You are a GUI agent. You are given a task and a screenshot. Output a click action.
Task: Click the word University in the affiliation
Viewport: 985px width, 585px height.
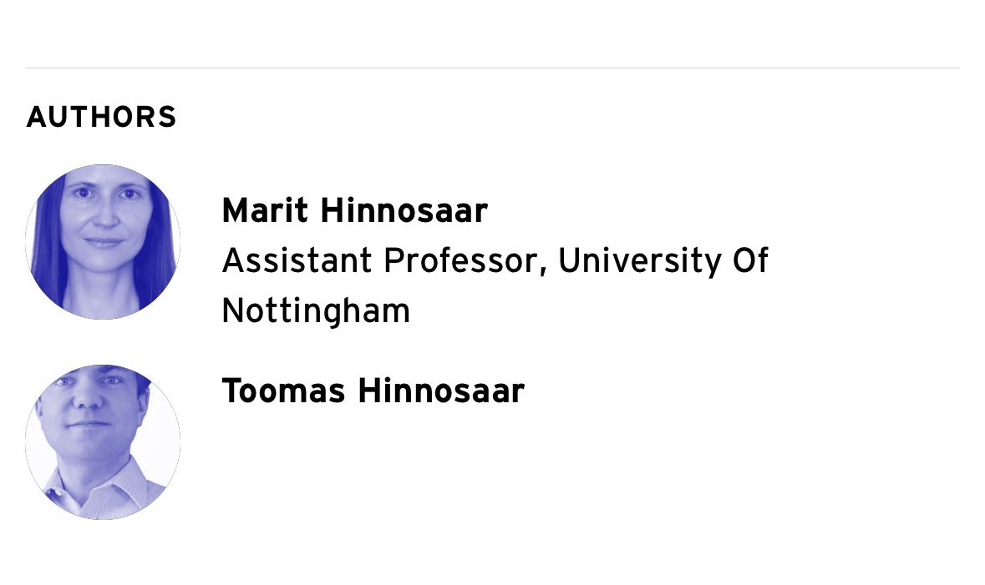[x=639, y=260]
